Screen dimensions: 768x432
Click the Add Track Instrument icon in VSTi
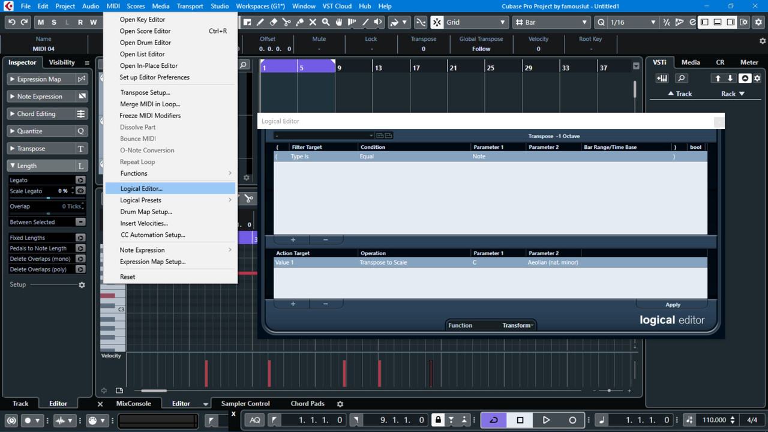(x=662, y=78)
